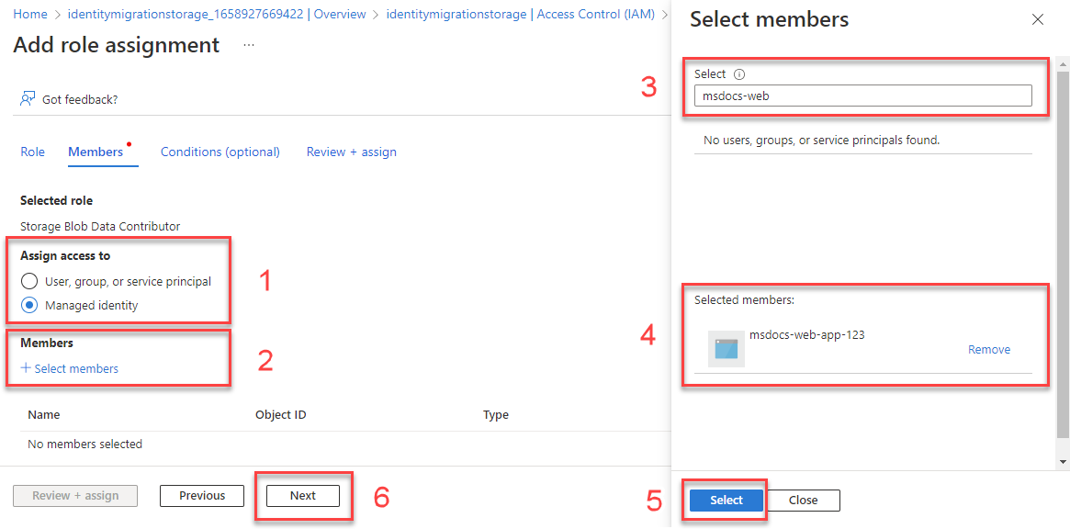Select the Managed identity radio button
This screenshot has height=529, width=1070.
[x=28, y=304]
